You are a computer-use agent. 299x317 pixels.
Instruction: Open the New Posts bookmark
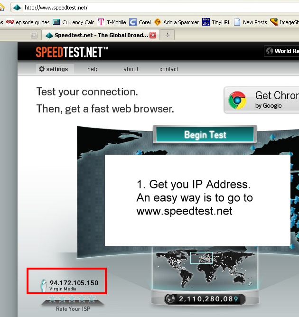click(250, 22)
